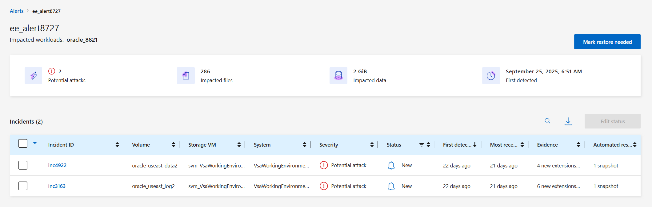
Task: Click the search incidents magnifier icon
Action: tap(547, 121)
